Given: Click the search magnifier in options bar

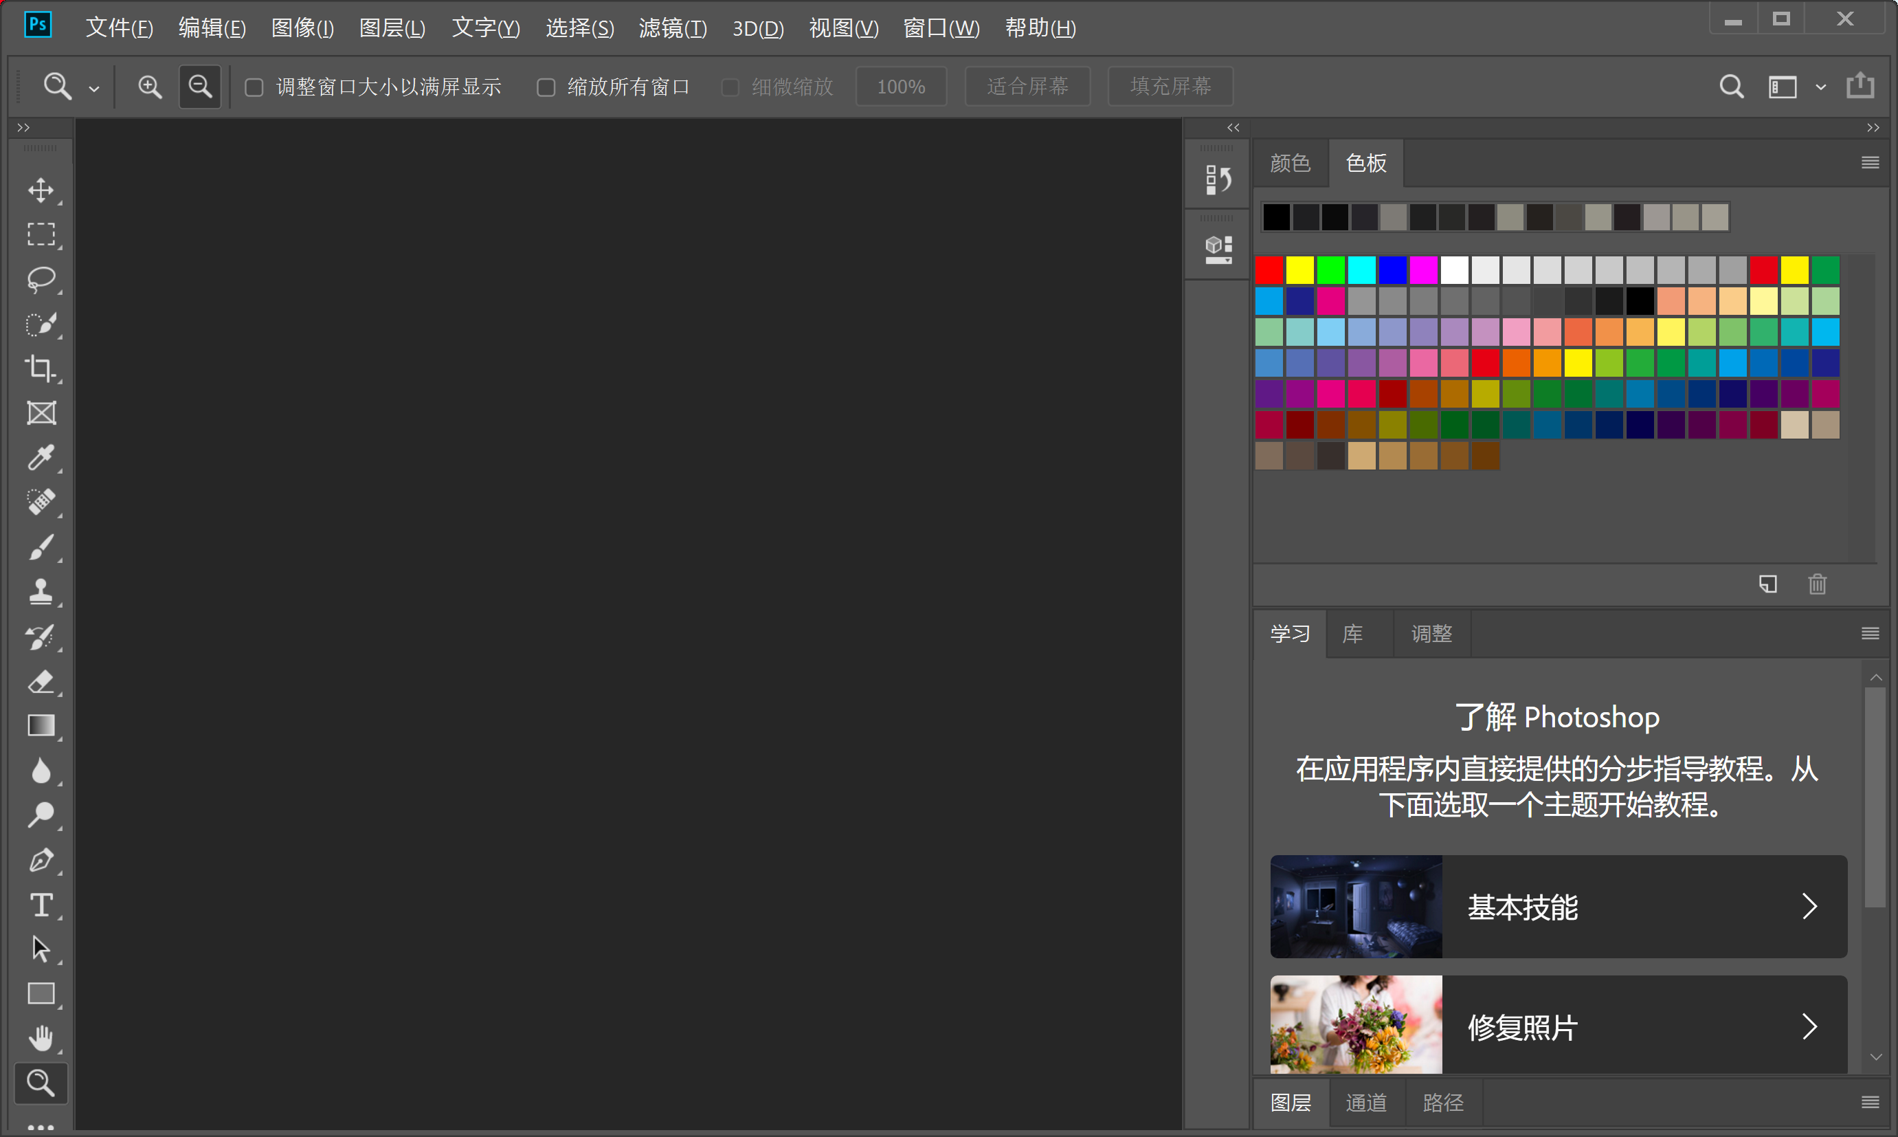Looking at the screenshot, I should (x=1731, y=87).
